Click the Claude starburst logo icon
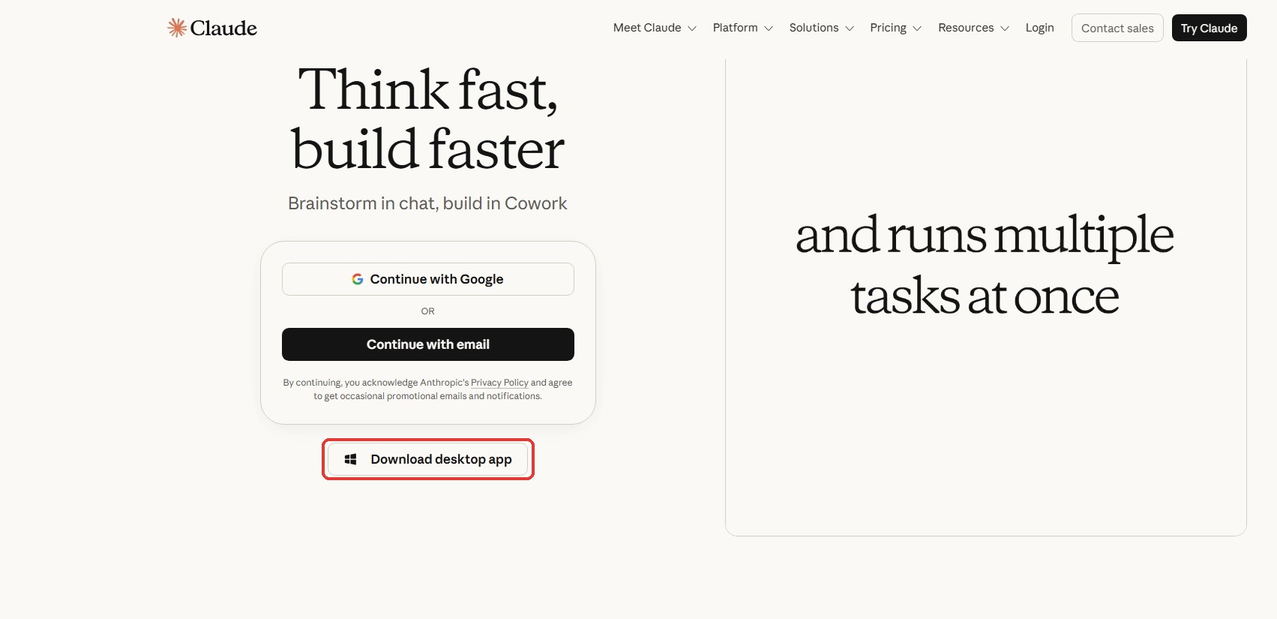Viewport: 1277px width, 619px height. [177, 28]
